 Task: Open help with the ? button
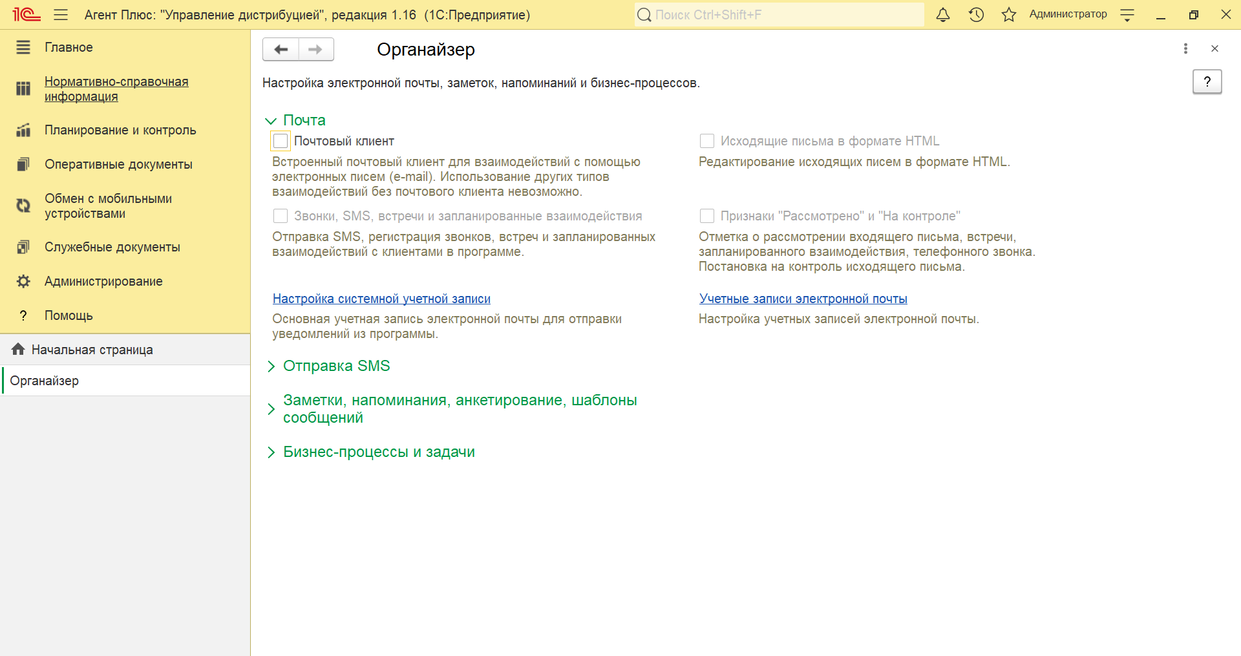click(1207, 81)
